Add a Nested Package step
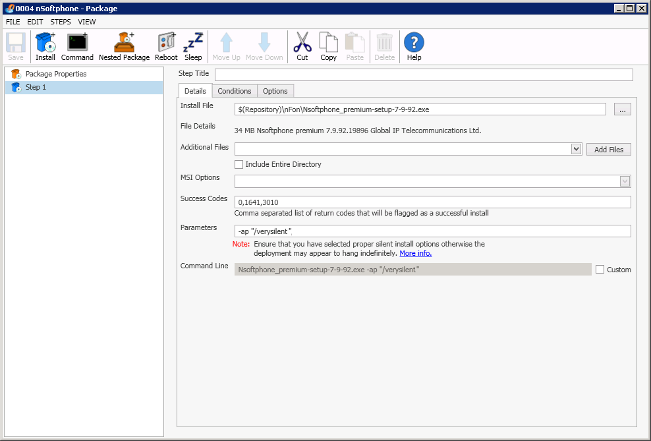This screenshot has width=651, height=441. click(124, 47)
